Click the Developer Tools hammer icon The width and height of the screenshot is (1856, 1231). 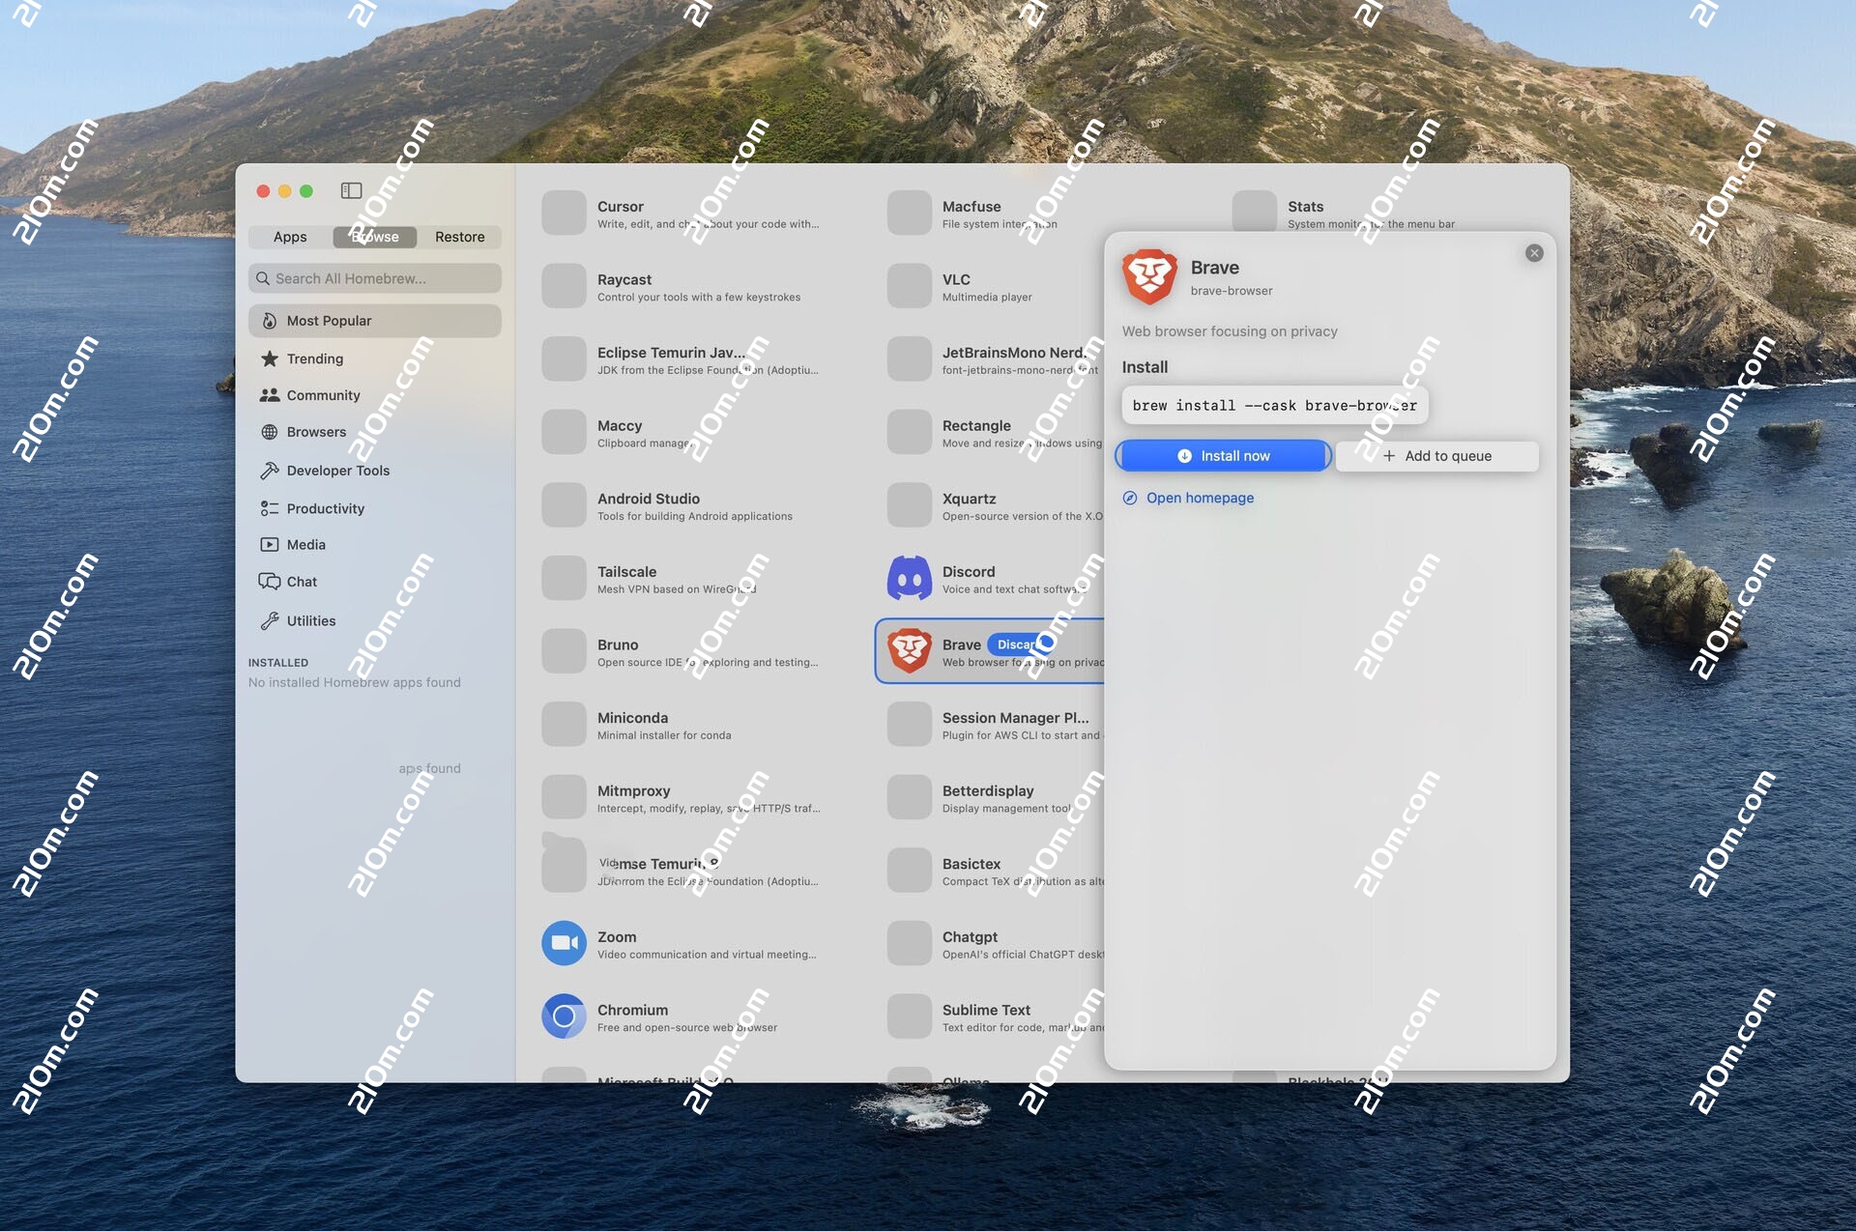pos(270,471)
